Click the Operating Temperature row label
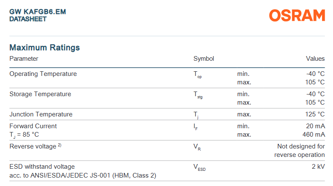This screenshot has height=186, width=333. coord(43,74)
